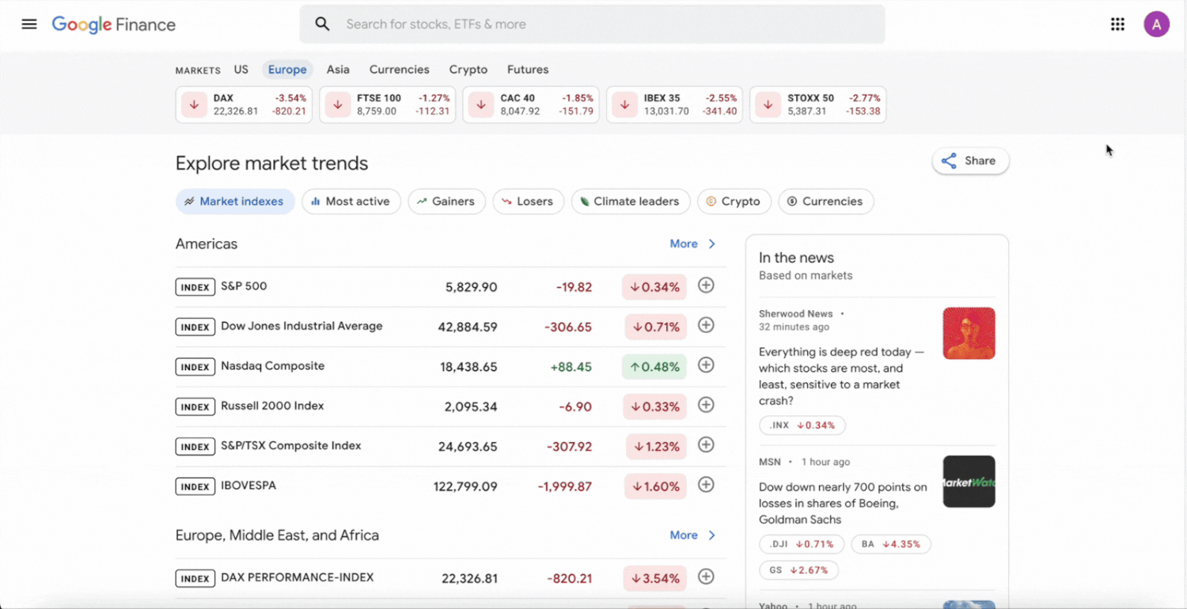
Task: Open the Futures markets tab
Action: (528, 70)
